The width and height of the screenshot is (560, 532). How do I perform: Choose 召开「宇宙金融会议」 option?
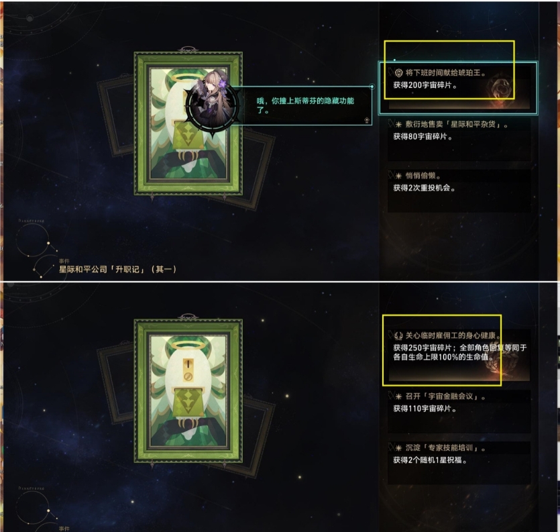click(x=459, y=412)
